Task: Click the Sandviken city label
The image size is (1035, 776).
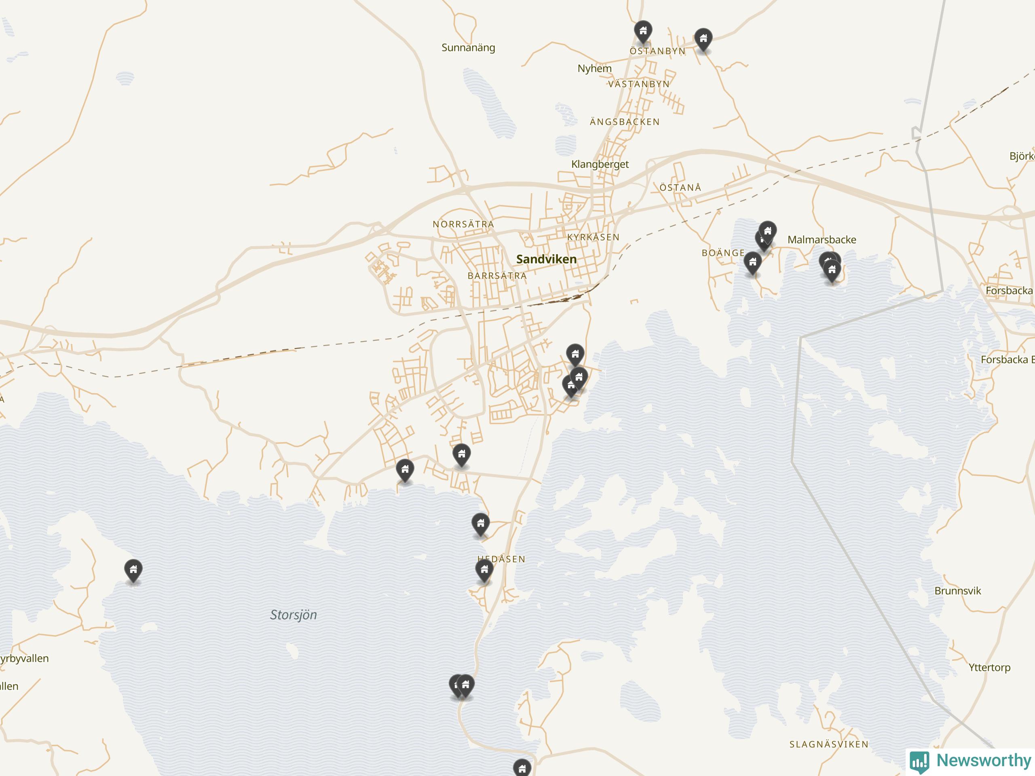Action: point(546,259)
